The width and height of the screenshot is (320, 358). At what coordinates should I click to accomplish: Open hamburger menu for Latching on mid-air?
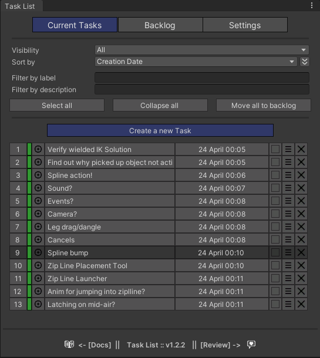pyautogui.click(x=288, y=304)
